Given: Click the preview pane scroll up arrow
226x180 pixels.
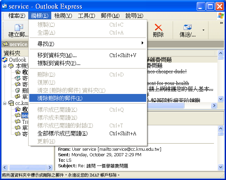Looking at the screenshot, I should [x=220, y=128].
